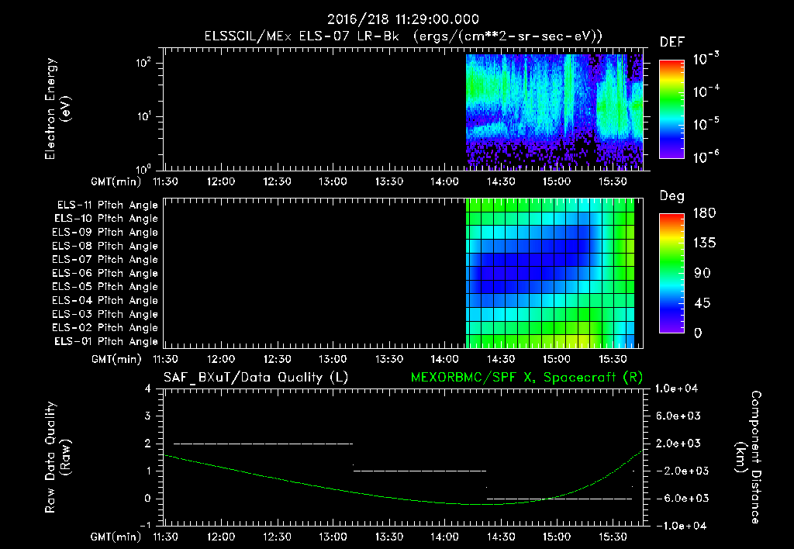794x549 pixels.
Task: Click the 14:30 tick label under the spectrogram
Action: click(x=501, y=181)
